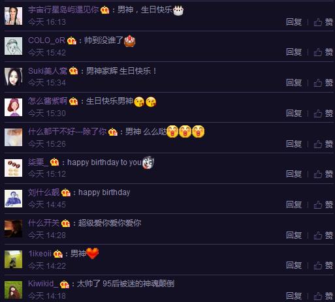Open red-haired girl avatar at 15:30 comment
Image resolution: width=335 pixels, height=302 pixels.
(x=14, y=108)
